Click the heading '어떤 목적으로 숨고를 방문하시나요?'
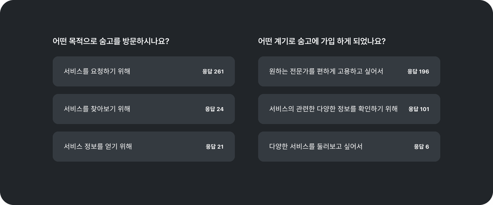Image resolution: width=493 pixels, height=205 pixels. pos(111,41)
